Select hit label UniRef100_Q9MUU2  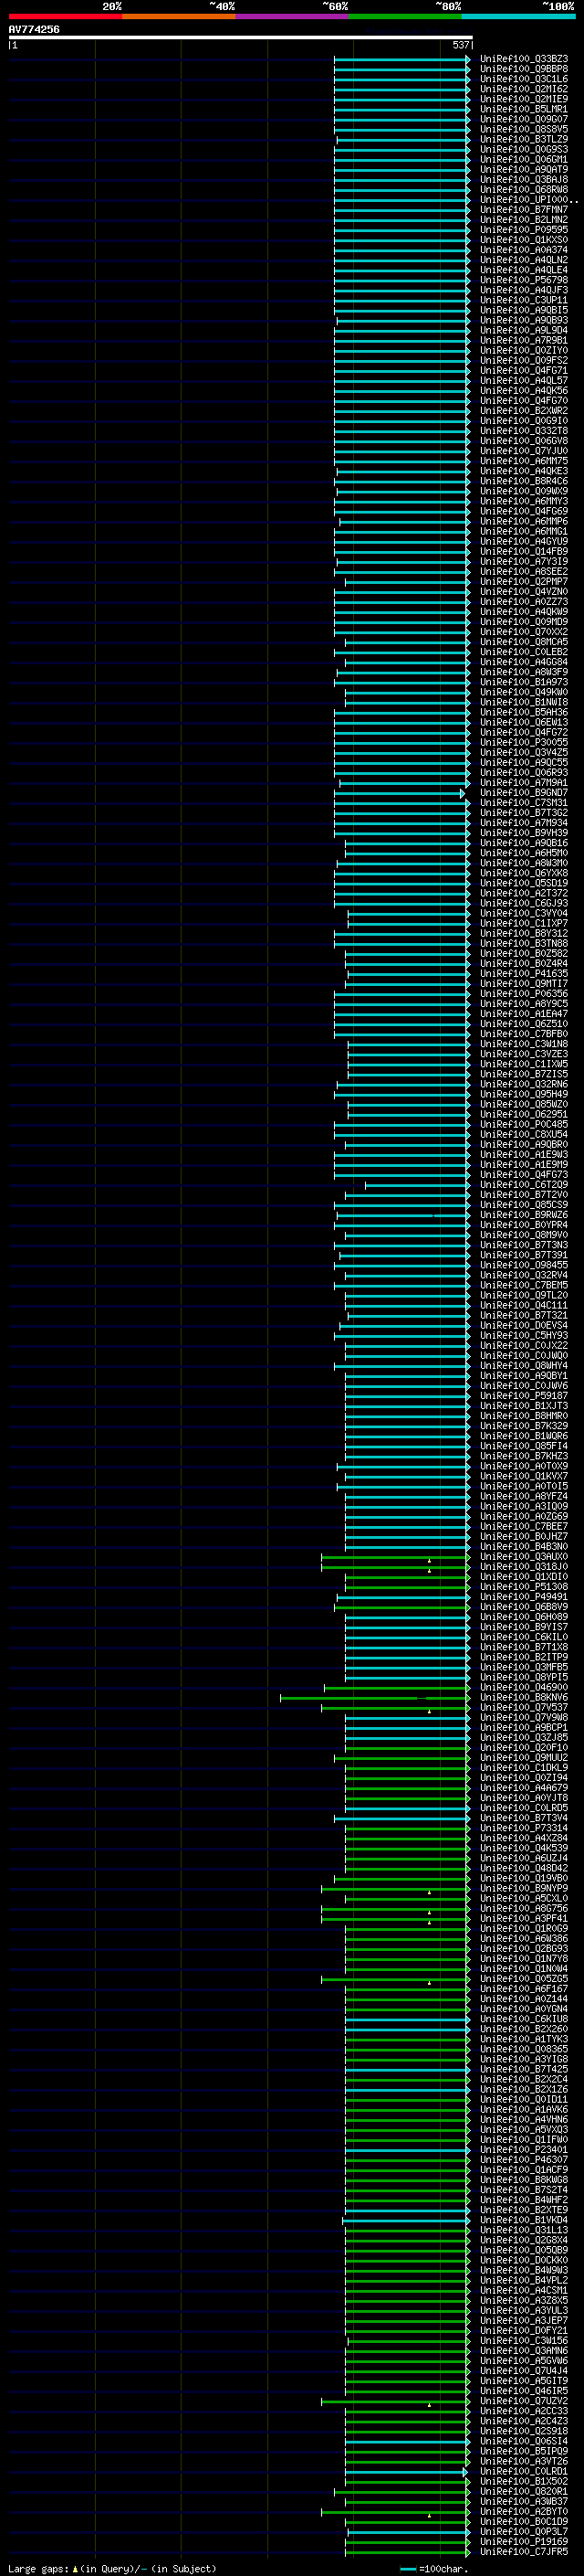[524, 1757]
